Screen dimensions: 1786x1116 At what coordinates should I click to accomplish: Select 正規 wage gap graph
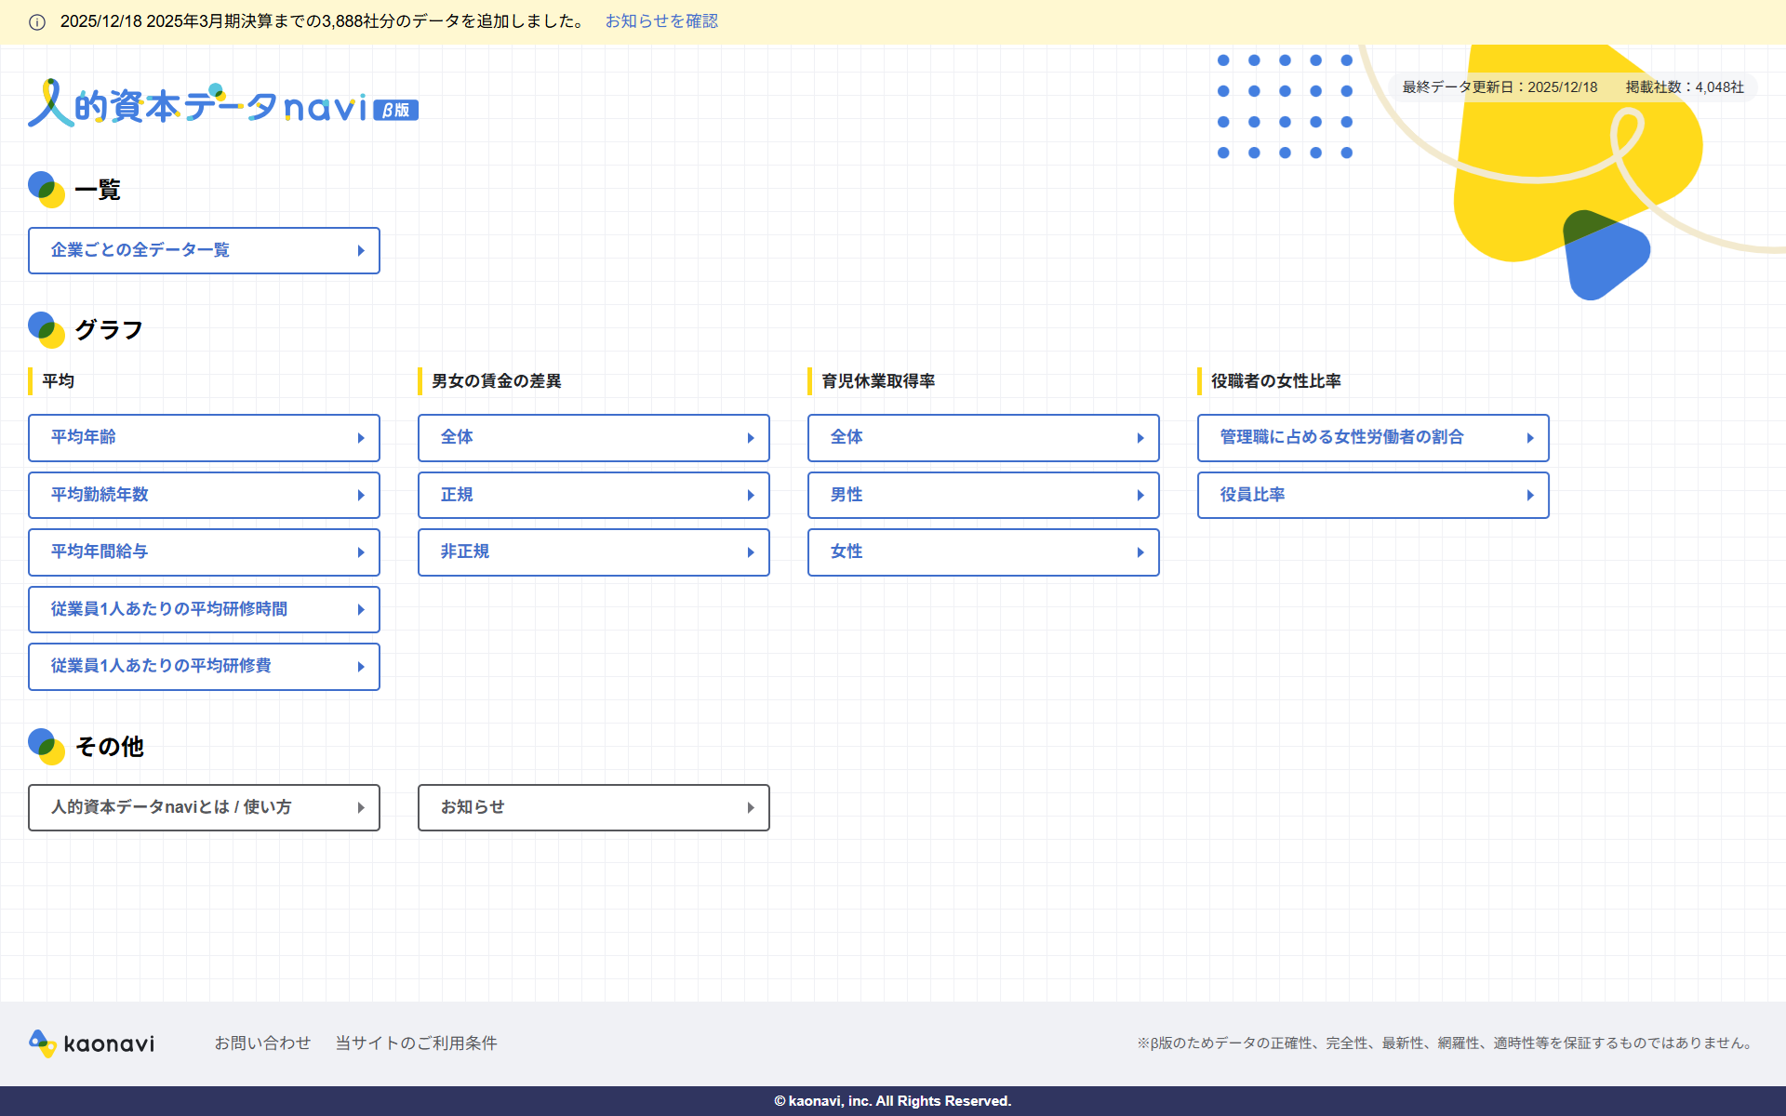[x=593, y=495]
